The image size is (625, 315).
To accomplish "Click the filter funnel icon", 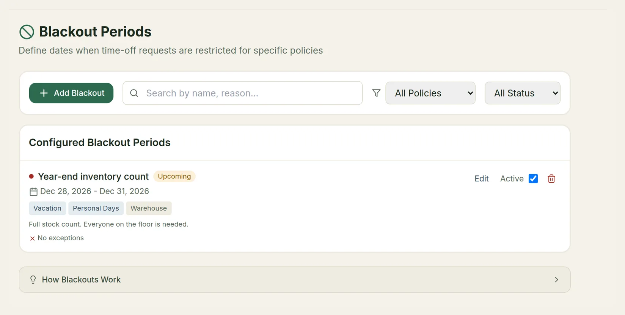I will coord(376,93).
